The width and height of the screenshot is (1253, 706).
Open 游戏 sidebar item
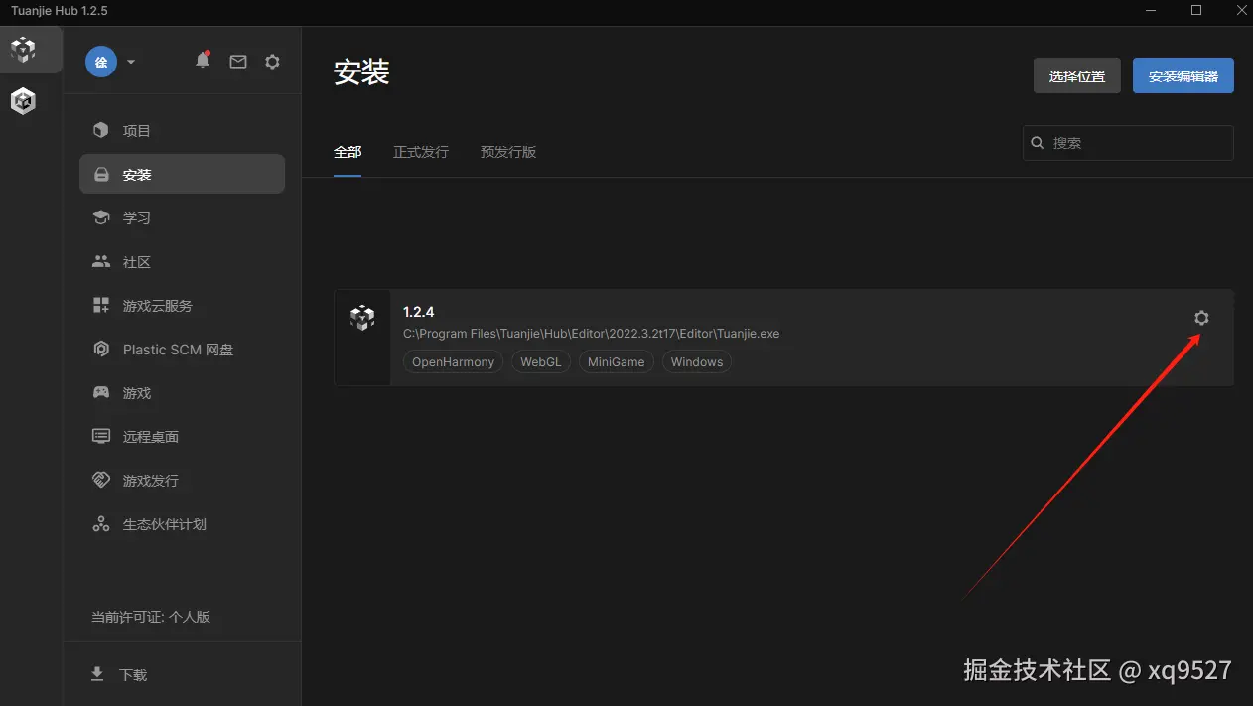click(182, 393)
